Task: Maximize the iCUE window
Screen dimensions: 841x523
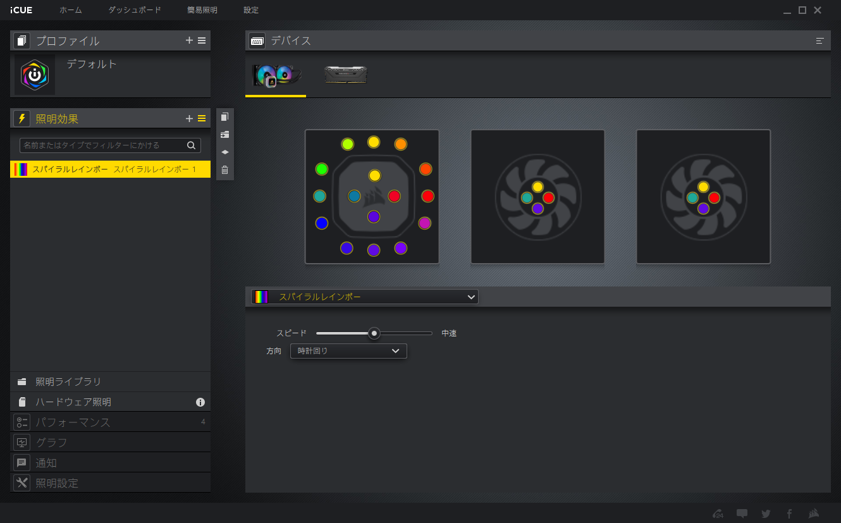Action: point(802,10)
